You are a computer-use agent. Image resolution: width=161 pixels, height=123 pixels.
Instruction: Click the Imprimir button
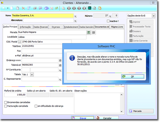[x=141, y=22]
